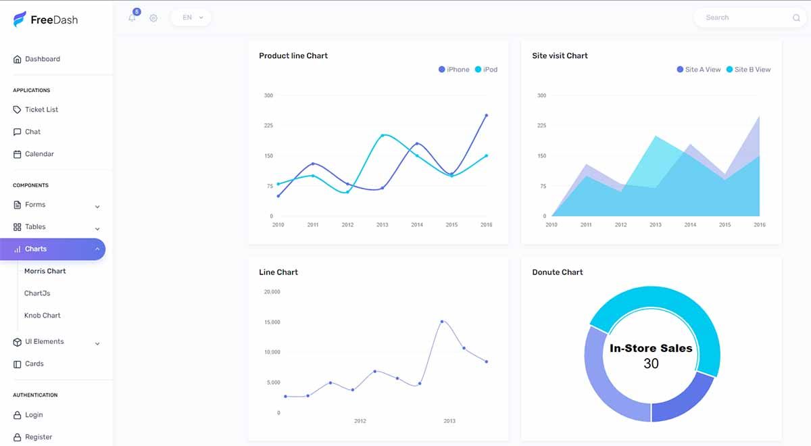811x446 pixels.
Task: Open the settings gear in the top bar
Action: (153, 18)
